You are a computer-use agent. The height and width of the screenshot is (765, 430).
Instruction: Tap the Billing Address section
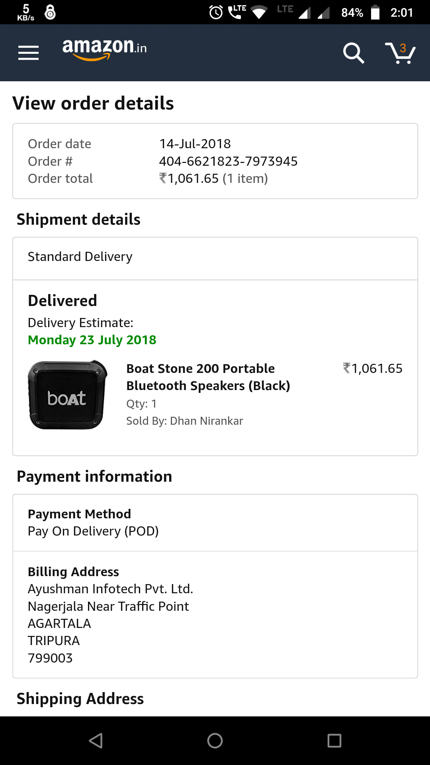tap(215, 614)
